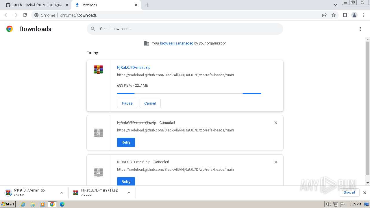Open the Windows Start menu
Screen dimensions: 370x208
tap(8, 204)
